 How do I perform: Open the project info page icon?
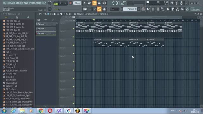[x=168, y=9]
